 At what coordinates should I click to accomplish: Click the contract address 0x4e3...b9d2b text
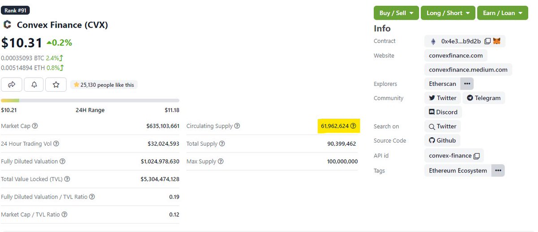coord(461,41)
